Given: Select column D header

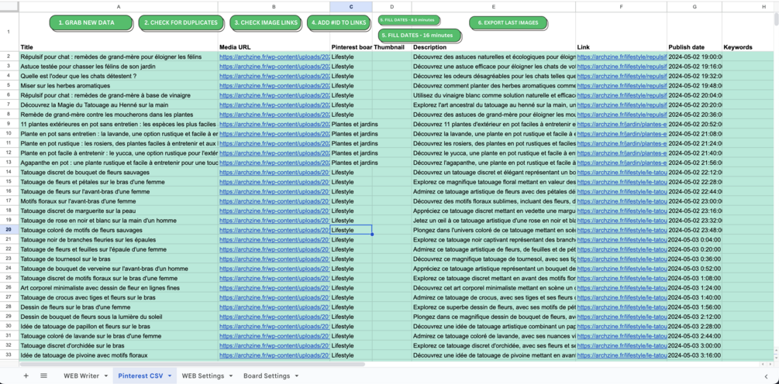Looking at the screenshot, I should (x=392, y=6).
